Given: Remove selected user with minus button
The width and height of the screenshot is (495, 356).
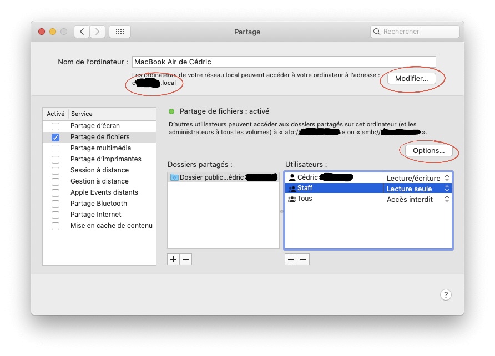Looking at the screenshot, I should [x=303, y=259].
